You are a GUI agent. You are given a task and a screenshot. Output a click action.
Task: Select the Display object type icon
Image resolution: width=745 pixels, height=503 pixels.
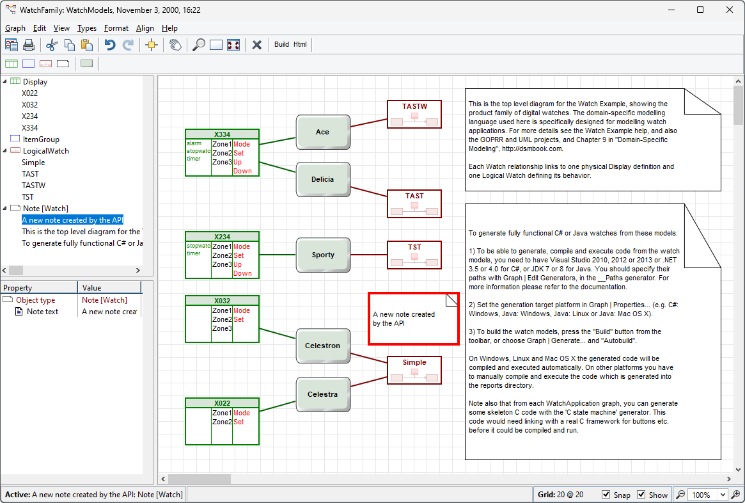pos(12,63)
